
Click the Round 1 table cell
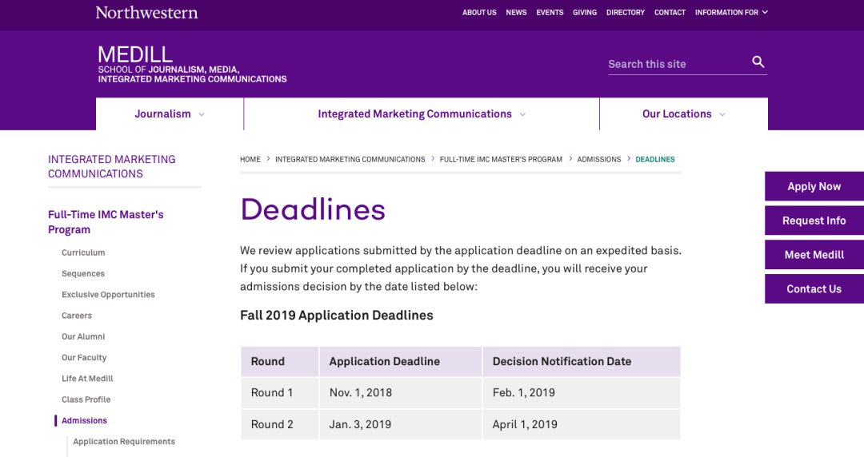point(280,392)
